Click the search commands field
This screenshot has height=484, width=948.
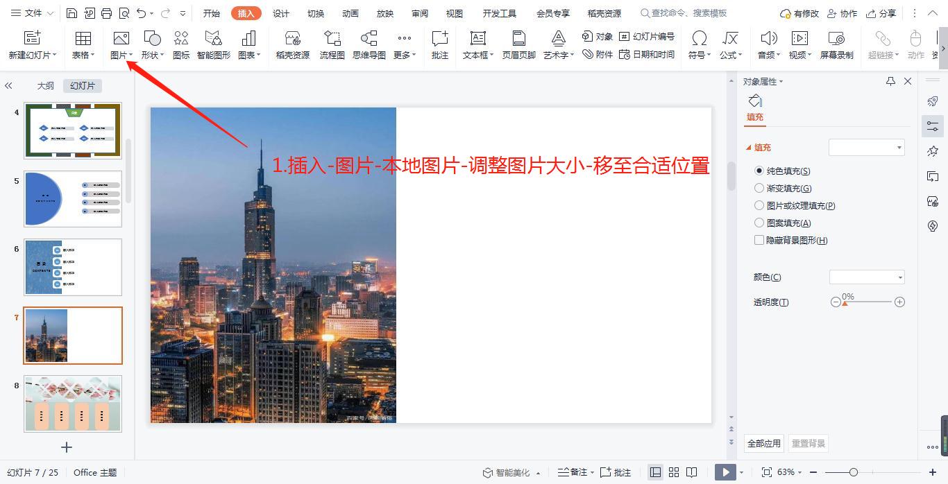(684, 13)
